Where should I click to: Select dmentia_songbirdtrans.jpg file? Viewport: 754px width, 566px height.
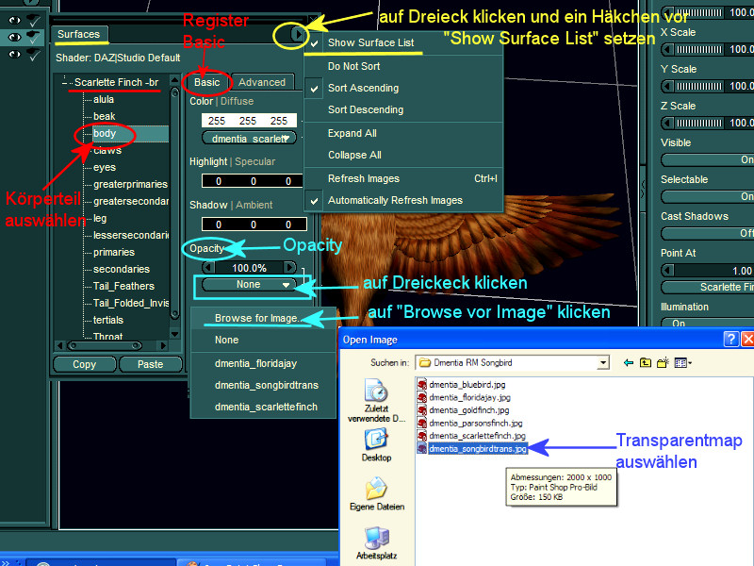pos(478,449)
